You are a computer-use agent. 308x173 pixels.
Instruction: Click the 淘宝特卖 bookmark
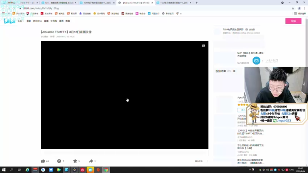pyautogui.click(x=113, y=13)
